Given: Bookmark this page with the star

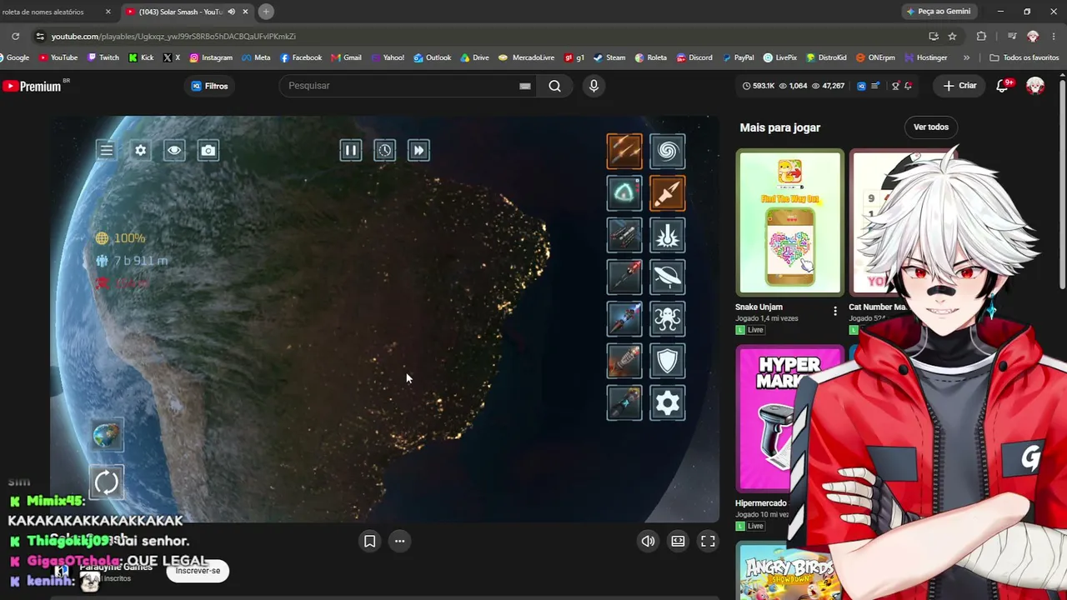Looking at the screenshot, I should coord(952,36).
